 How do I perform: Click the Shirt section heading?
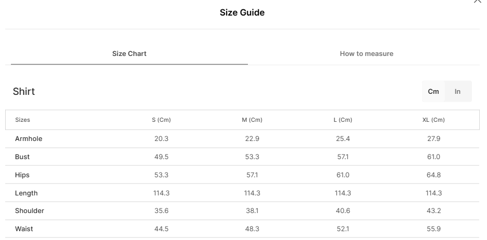24,92
